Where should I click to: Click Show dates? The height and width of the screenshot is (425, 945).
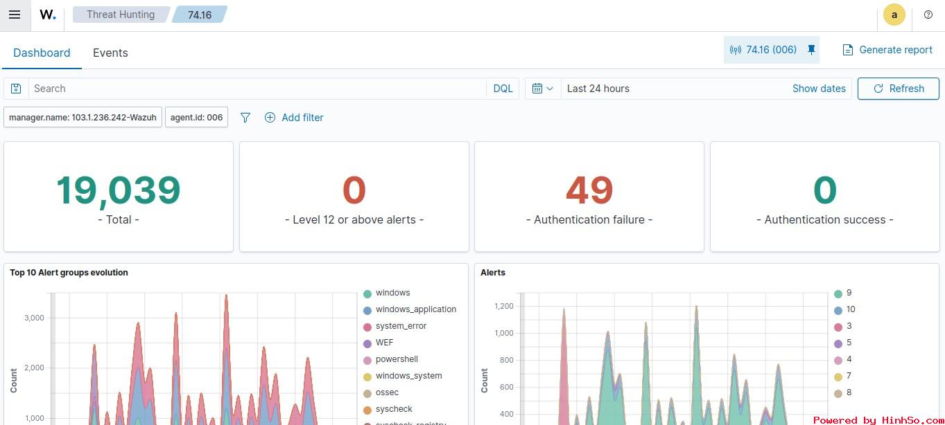point(819,89)
